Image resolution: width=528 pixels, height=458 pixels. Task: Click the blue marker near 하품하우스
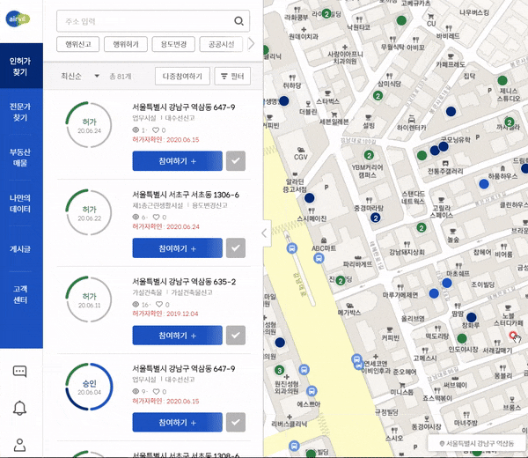click(x=484, y=184)
